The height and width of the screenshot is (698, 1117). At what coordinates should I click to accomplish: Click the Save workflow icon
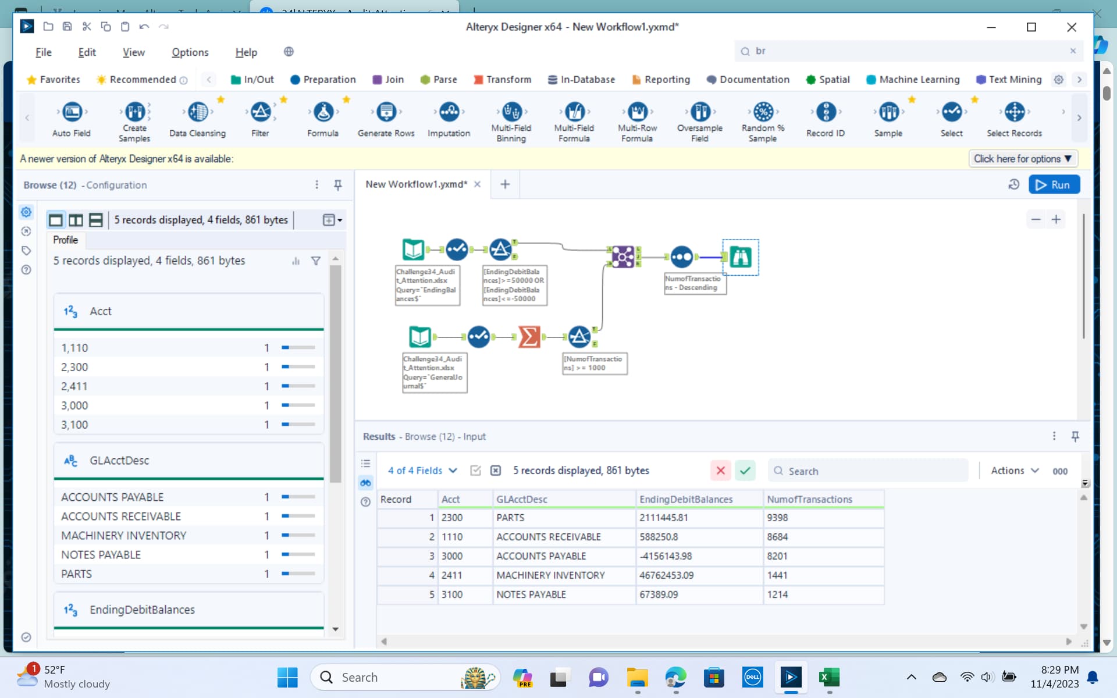pyautogui.click(x=67, y=26)
